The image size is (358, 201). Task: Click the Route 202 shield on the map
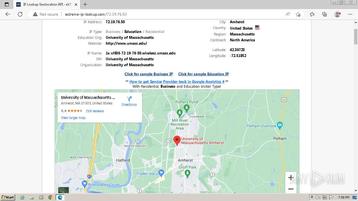pyautogui.click(x=284, y=100)
